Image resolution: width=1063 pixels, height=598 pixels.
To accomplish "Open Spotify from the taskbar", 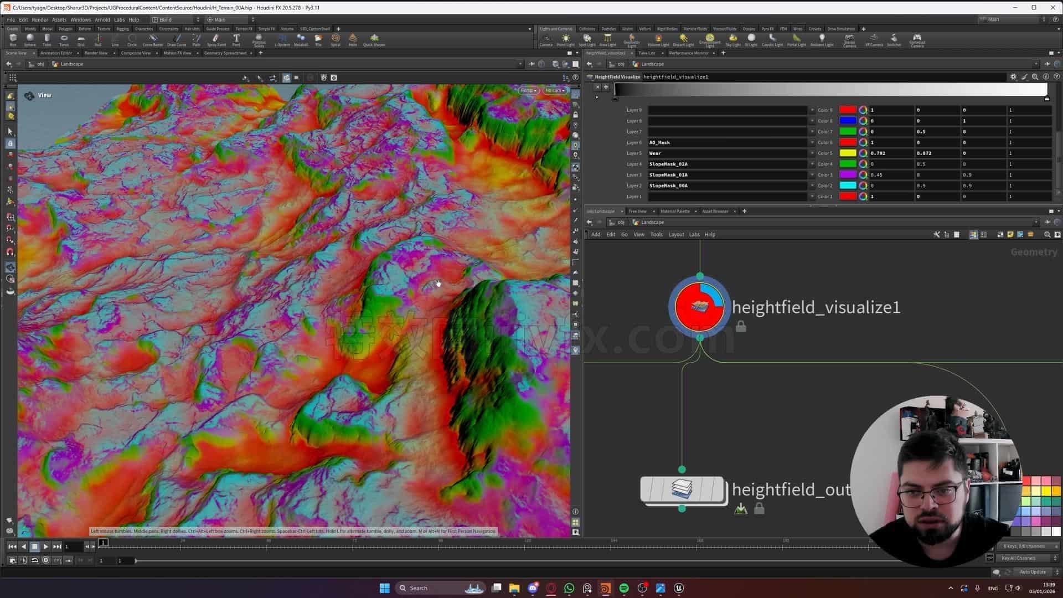I will click(x=624, y=588).
